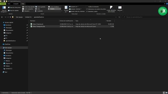168x94 pixels.
Task: Go forward with the forward arrow
Action: pyautogui.click(x=5, y=17)
